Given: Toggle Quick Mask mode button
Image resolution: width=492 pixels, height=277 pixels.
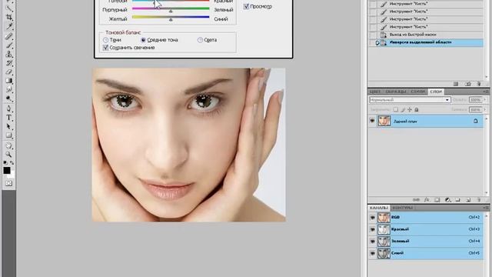Looking at the screenshot, I should pos(8,183).
